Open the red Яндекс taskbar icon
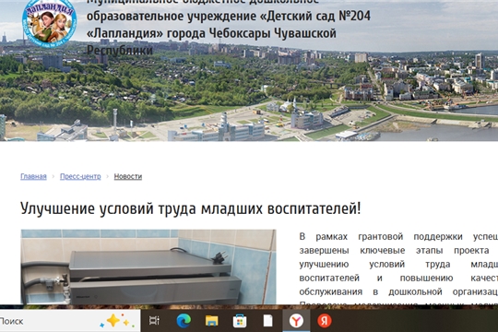The width and height of the screenshot is (498, 332). point(325,321)
